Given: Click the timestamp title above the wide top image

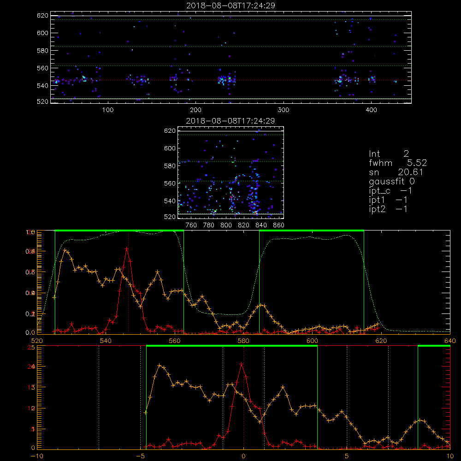Looking at the screenshot, I should click(x=230, y=6).
